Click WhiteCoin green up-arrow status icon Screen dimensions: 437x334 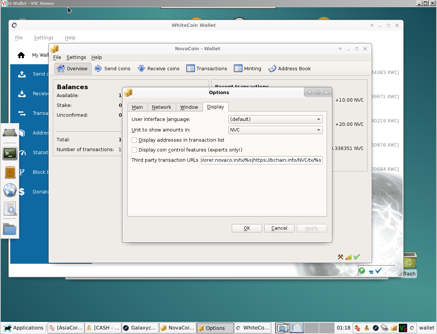362,271
